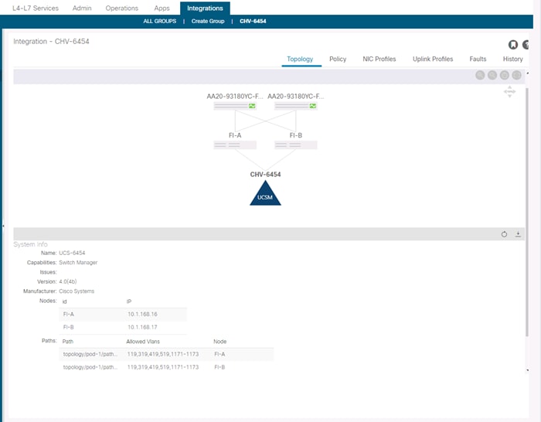Click the topology/pod-1/path row for FI-B
Viewport: 541px width, 422px height.
pos(166,367)
